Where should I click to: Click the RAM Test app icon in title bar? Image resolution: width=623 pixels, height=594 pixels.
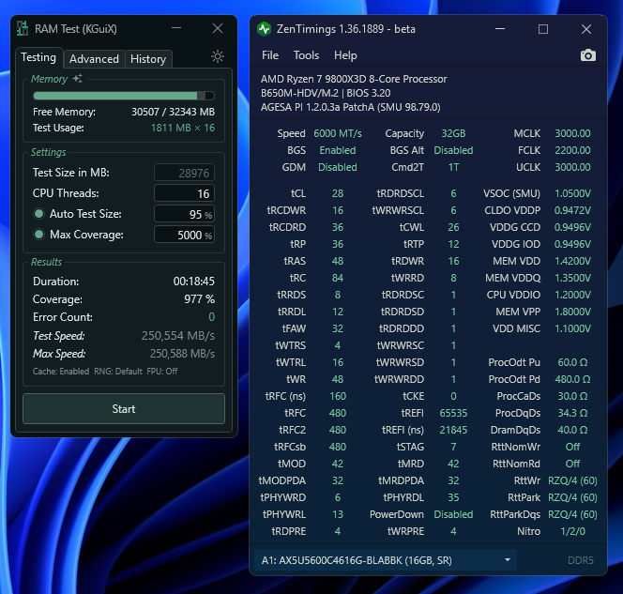click(23, 28)
